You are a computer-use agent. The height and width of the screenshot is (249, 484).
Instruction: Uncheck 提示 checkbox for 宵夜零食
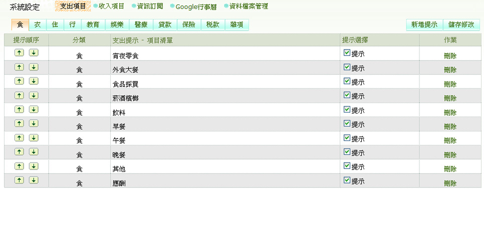pos(347,52)
